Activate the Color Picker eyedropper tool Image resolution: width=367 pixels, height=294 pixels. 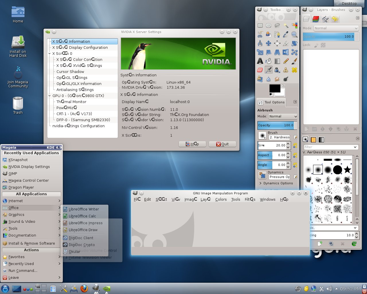coord(286,34)
